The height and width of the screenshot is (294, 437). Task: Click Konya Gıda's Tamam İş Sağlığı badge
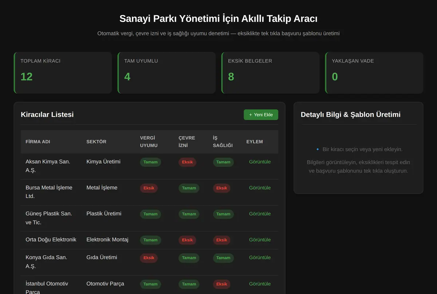[223, 258]
